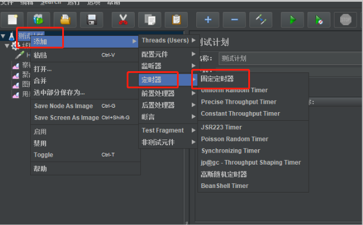Add 高斯随机定时器 timer
Screen dimensions: 363x225
253,174
